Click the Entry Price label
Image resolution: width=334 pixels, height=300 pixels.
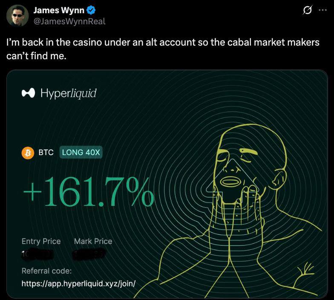click(x=41, y=241)
